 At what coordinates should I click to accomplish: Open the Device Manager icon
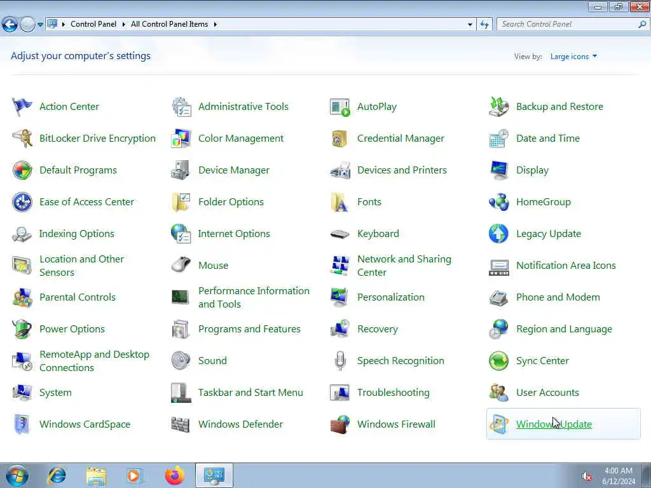point(181,170)
